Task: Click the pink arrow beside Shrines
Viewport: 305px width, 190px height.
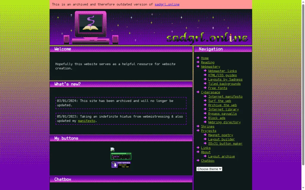Action: [198, 126]
